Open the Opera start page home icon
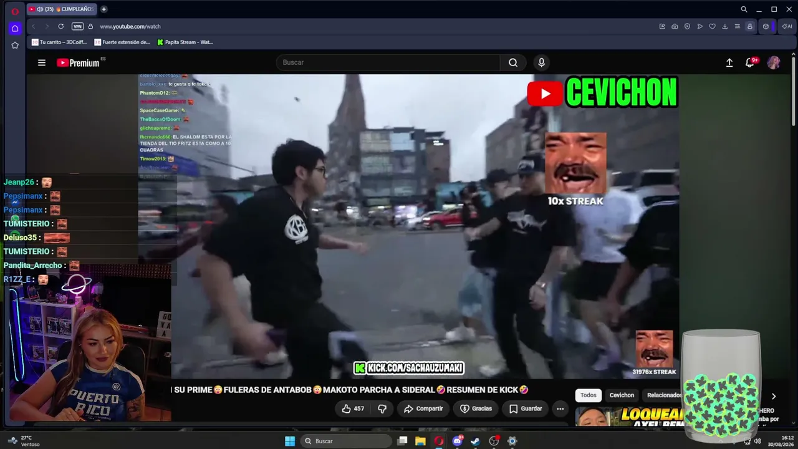The width and height of the screenshot is (798, 449). 15,28
